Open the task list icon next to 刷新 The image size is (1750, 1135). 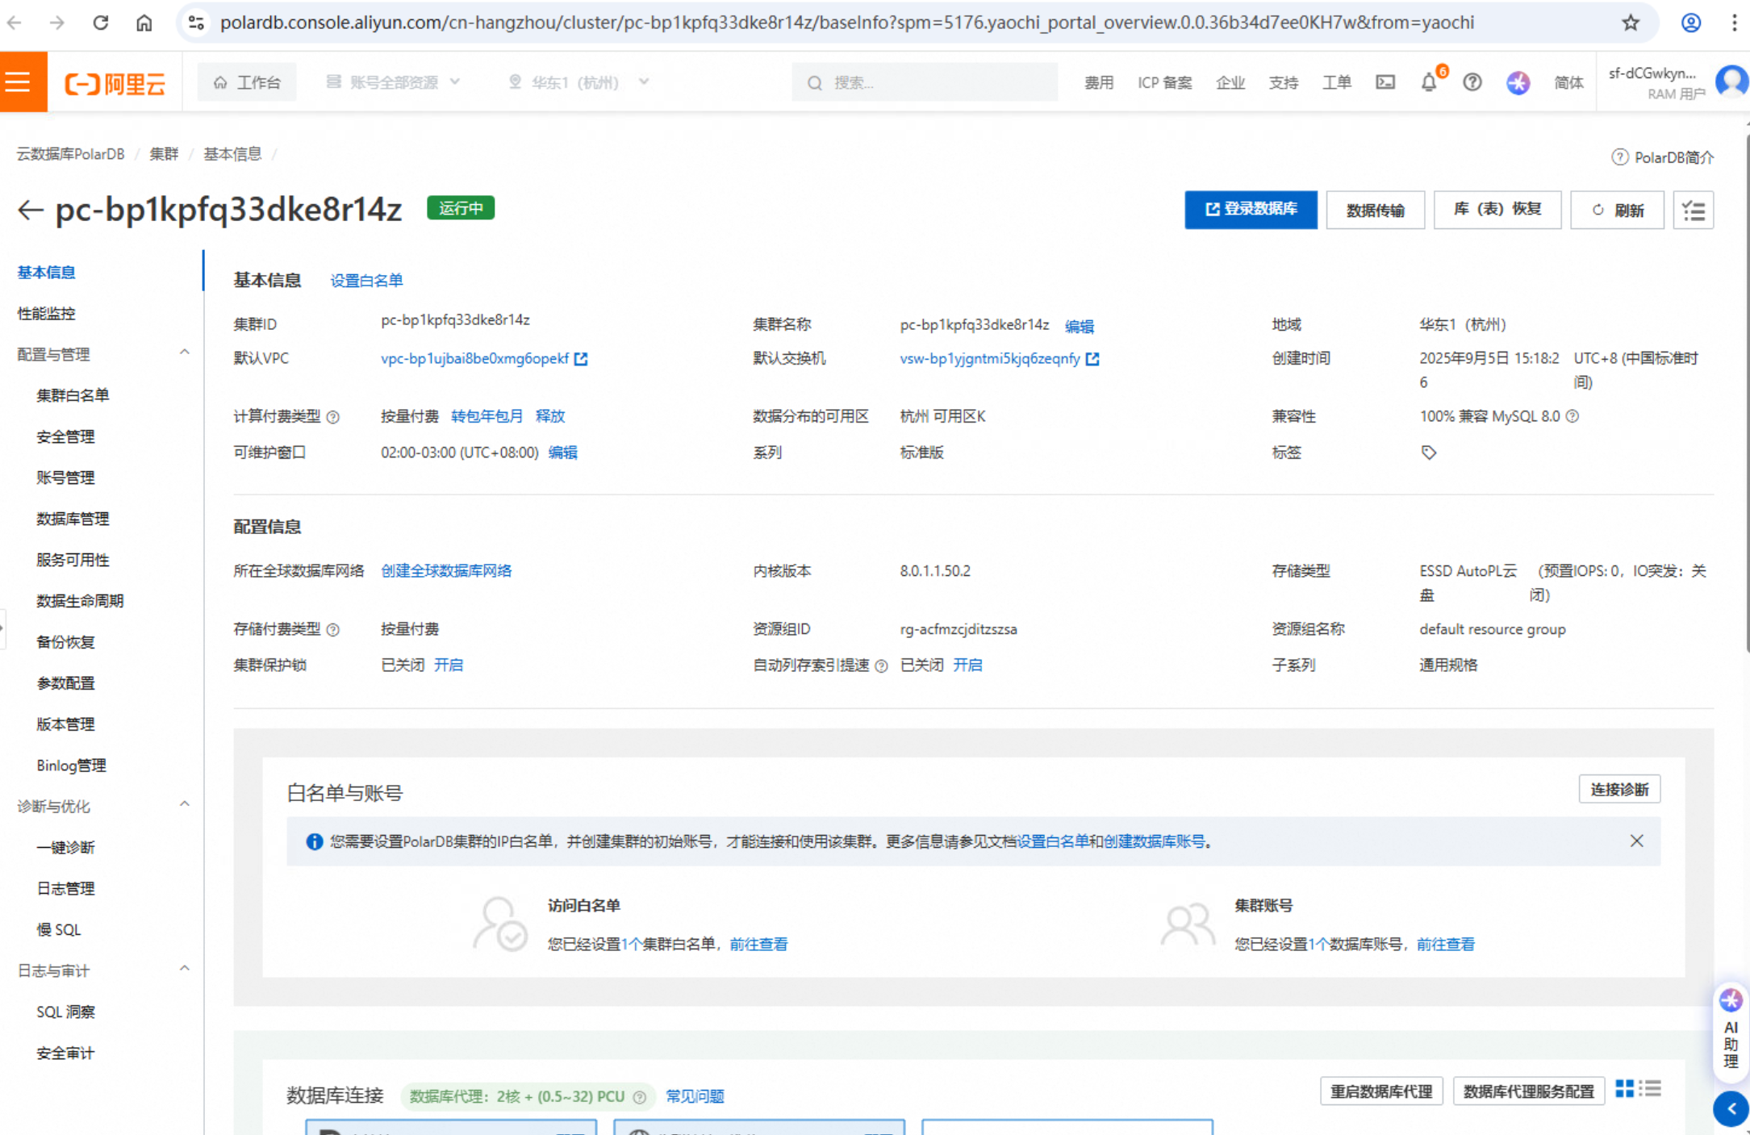(1694, 211)
